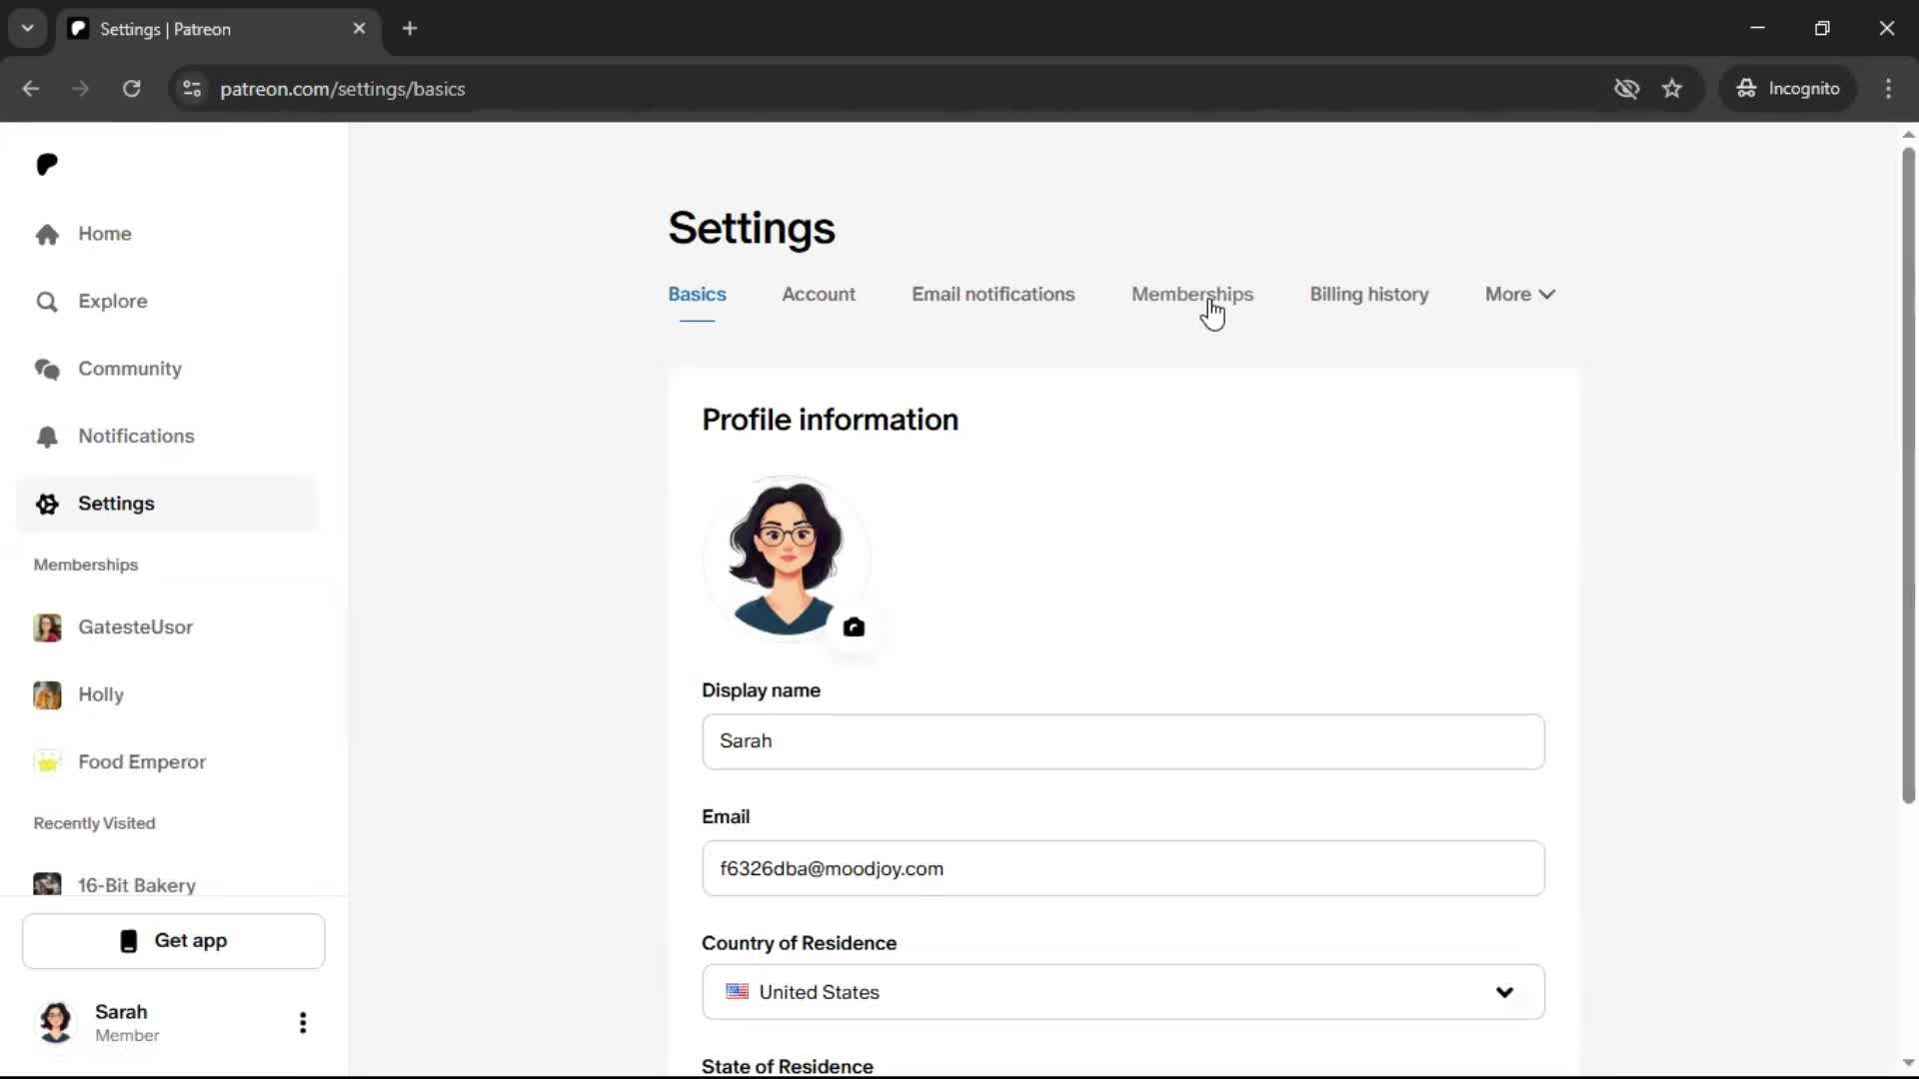Click the browser forward arrow
Viewport: 1919px width, 1079px height.
[80, 88]
